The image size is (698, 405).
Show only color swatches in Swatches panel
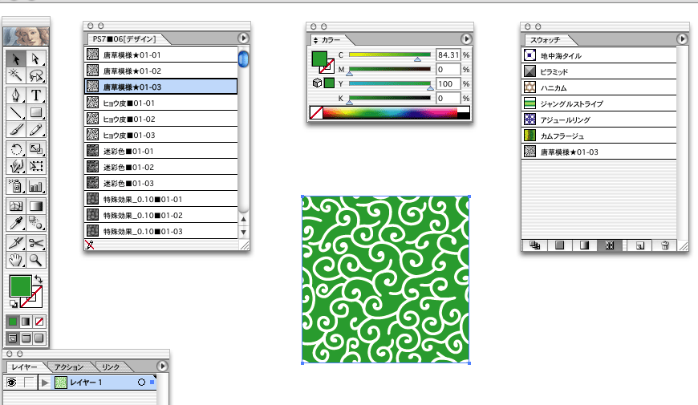tap(559, 245)
